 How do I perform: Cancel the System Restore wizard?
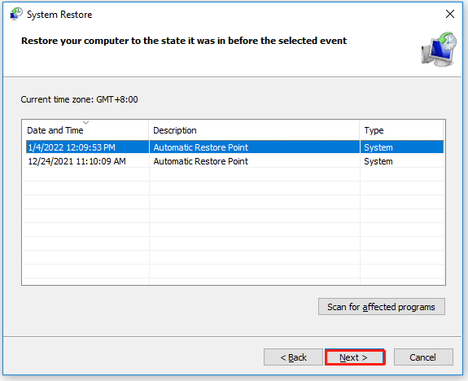[x=423, y=357]
